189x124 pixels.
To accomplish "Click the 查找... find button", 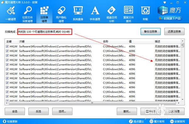I will point(127,111).
